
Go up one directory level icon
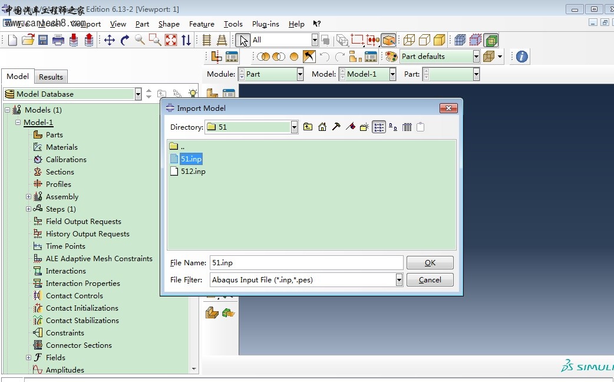point(308,127)
